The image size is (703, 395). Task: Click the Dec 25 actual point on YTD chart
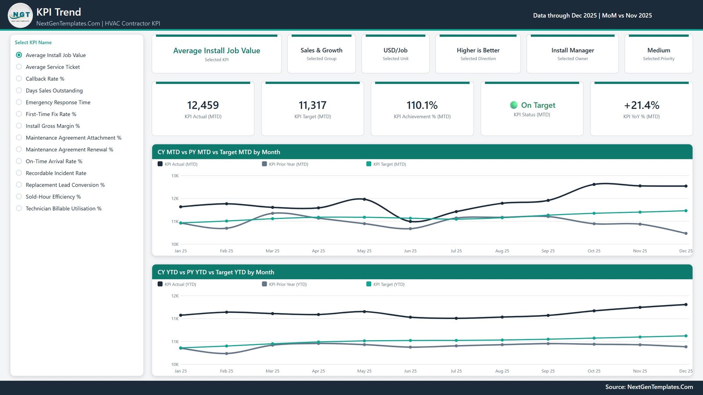[x=686, y=305]
